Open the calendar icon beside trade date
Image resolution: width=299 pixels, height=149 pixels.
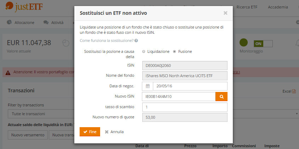click(148, 86)
